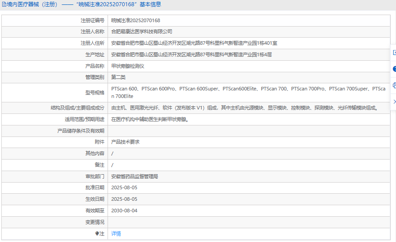Click the 适用范围/预期用途 description text
396x242 pixels.
150,119
